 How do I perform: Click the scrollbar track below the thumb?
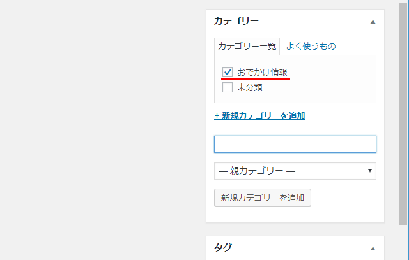tap(404, 242)
